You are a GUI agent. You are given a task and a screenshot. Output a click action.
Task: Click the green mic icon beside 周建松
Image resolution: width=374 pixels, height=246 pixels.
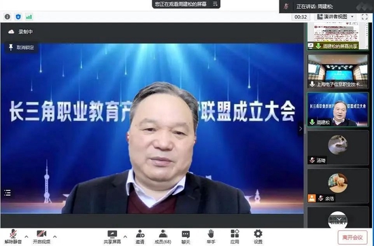click(x=312, y=122)
